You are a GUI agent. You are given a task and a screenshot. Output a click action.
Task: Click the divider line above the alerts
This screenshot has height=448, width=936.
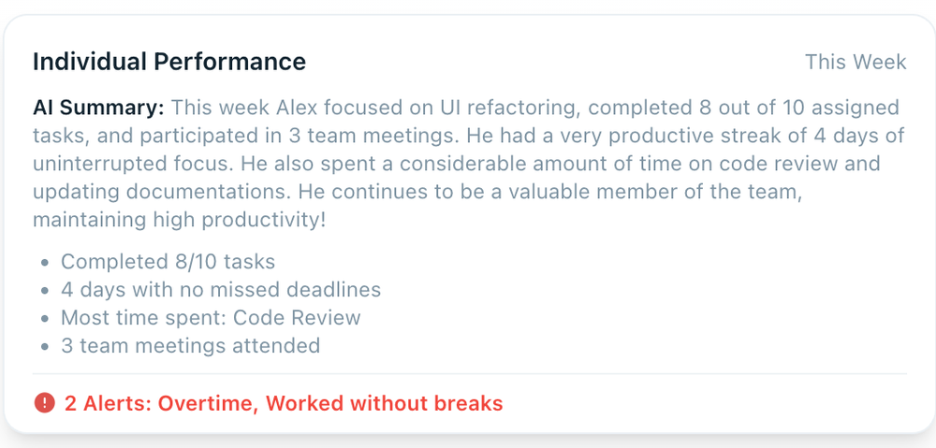coord(470,374)
